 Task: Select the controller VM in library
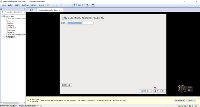12,28
